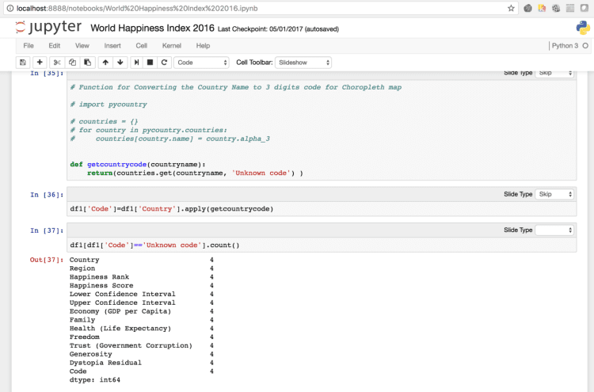
Task: Move selected cell down arrow
Action: pos(120,63)
